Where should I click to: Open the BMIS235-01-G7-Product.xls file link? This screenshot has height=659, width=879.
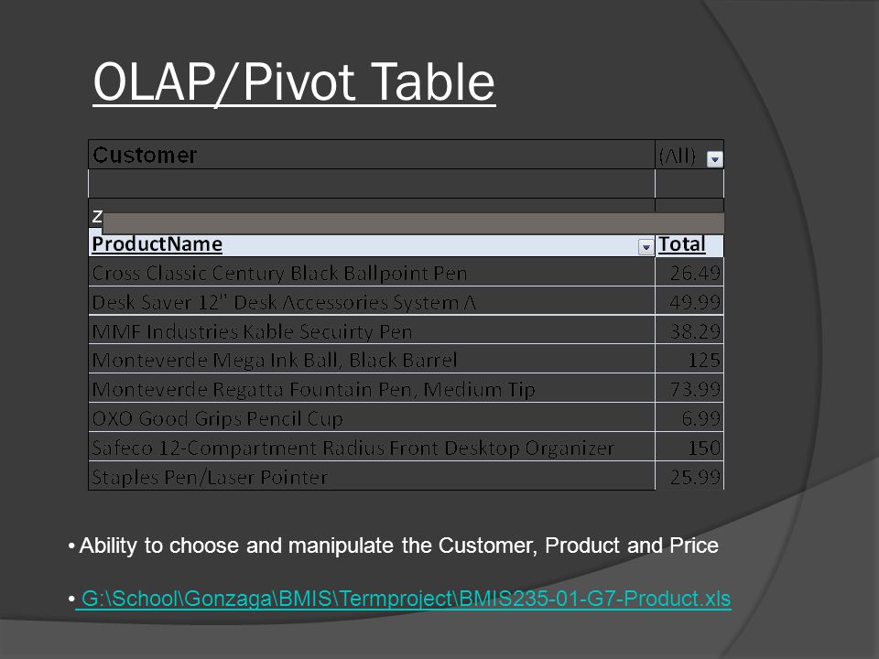(x=403, y=599)
